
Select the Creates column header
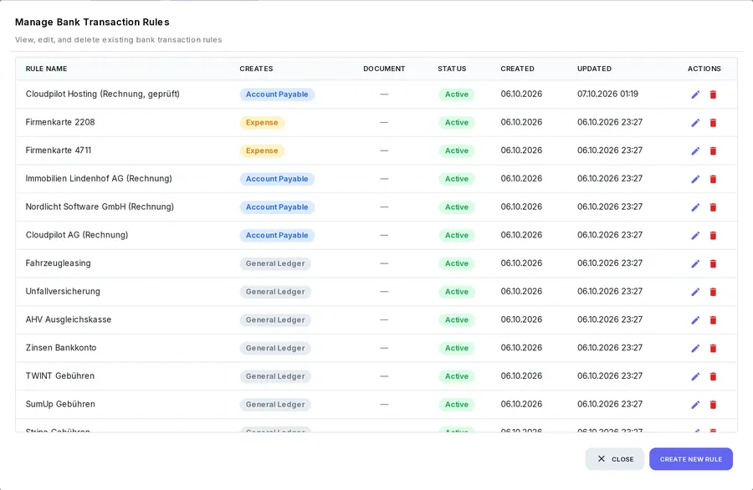257,69
